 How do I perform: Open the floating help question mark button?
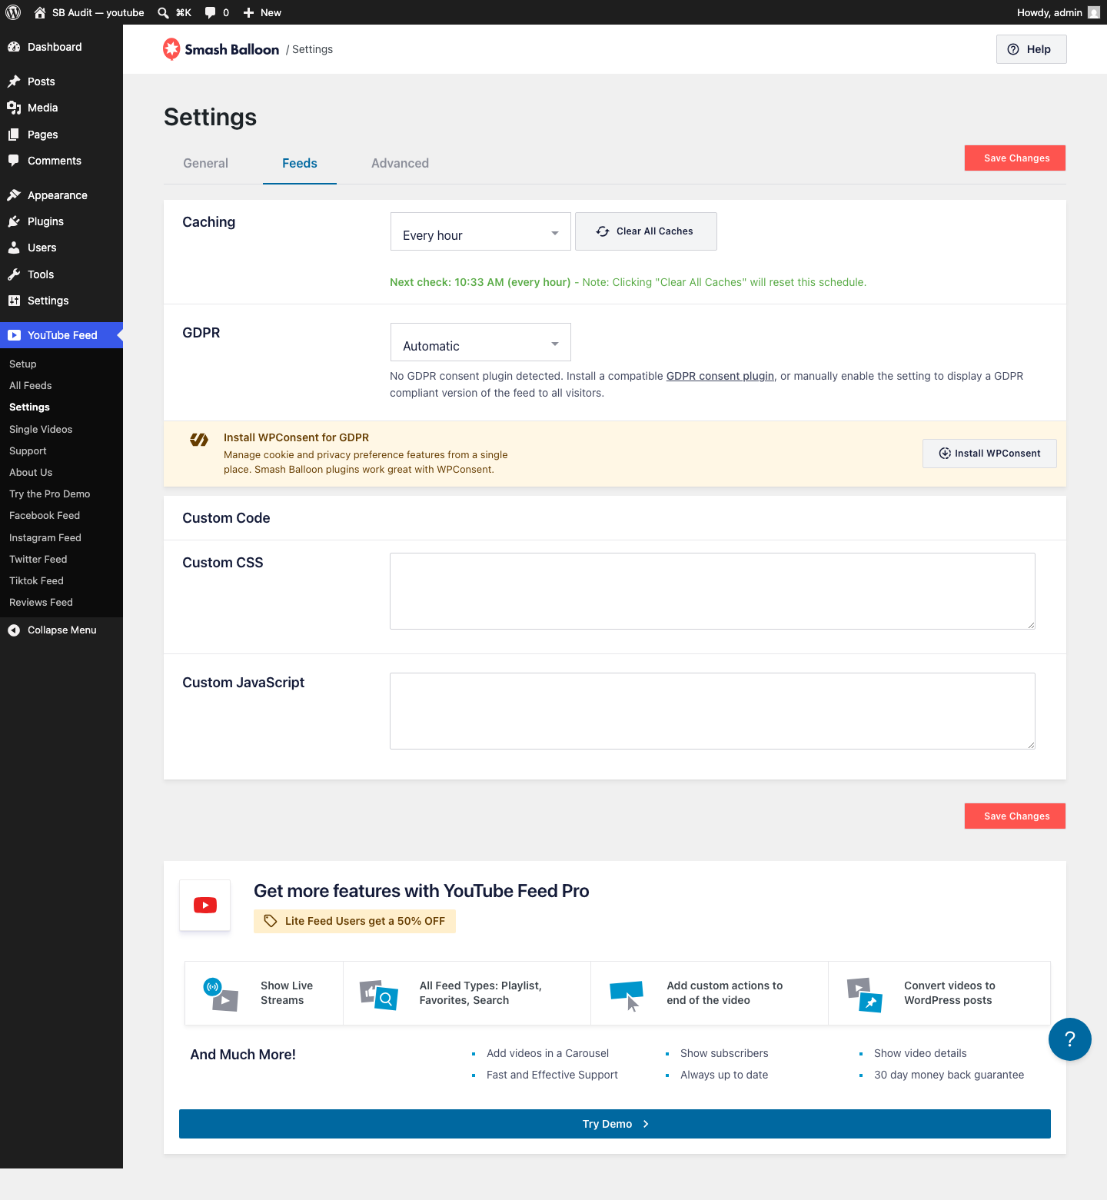pyautogui.click(x=1069, y=1039)
